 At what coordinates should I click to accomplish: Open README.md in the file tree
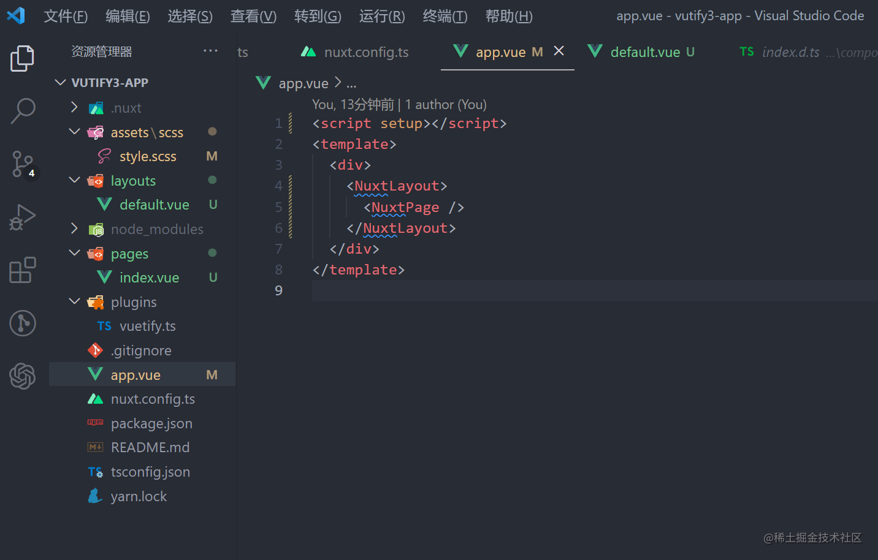(x=142, y=447)
